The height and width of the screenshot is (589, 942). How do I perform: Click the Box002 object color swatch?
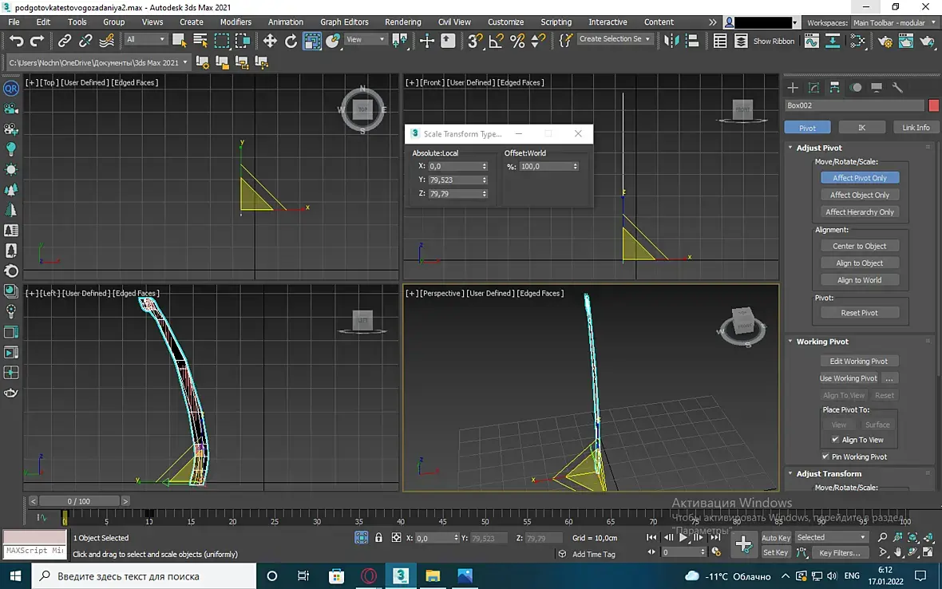click(x=933, y=105)
